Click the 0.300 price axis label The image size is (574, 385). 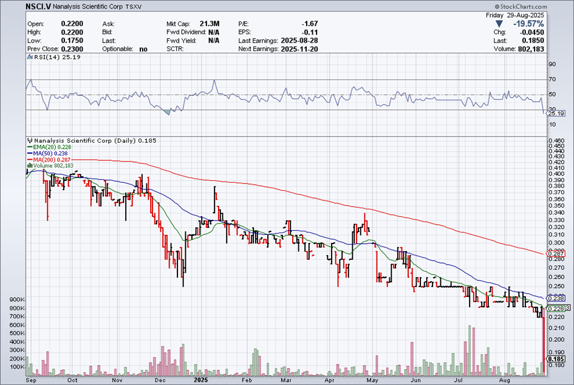tap(556, 243)
